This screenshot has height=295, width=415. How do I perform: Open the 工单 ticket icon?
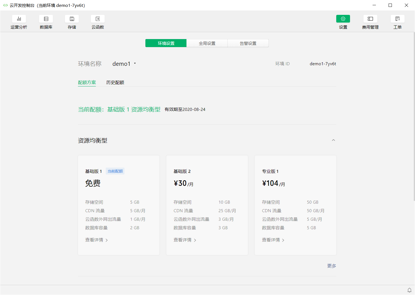(398, 19)
